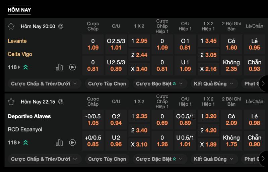Click the clock icon beside Hôm Nay 22:15
This screenshot has height=172, width=268.
[61, 102]
